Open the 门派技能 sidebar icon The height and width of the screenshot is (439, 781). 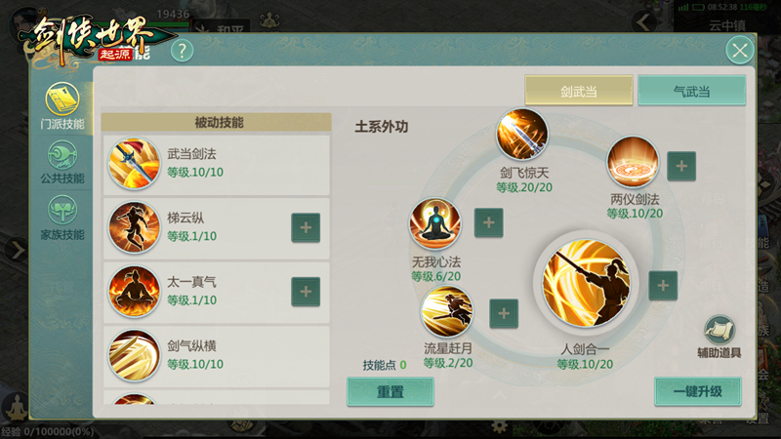tap(62, 100)
